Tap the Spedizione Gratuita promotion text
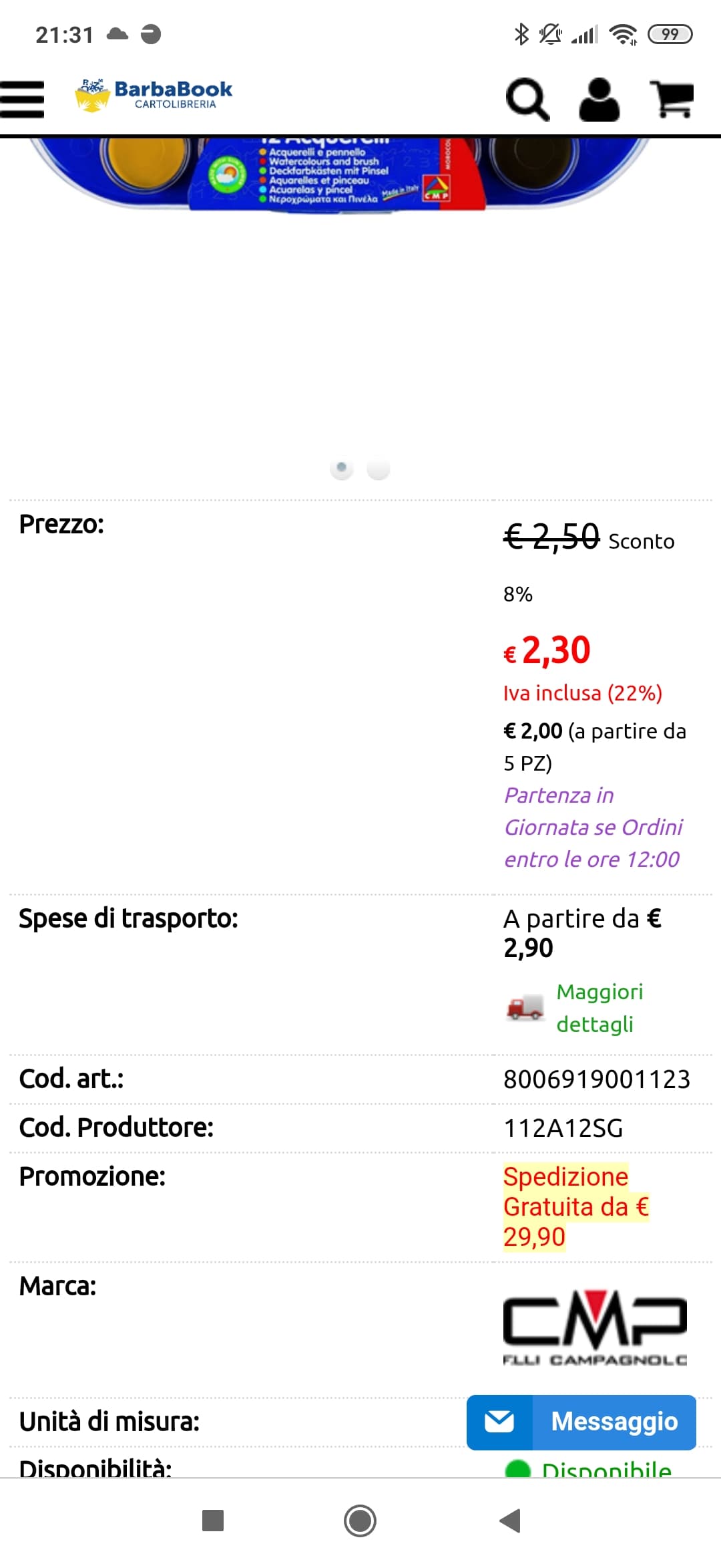This screenshot has height=1564, width=721. coord(575,1206)
